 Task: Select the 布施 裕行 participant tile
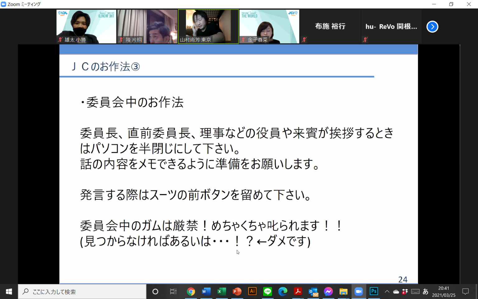(x=330, y=27)
